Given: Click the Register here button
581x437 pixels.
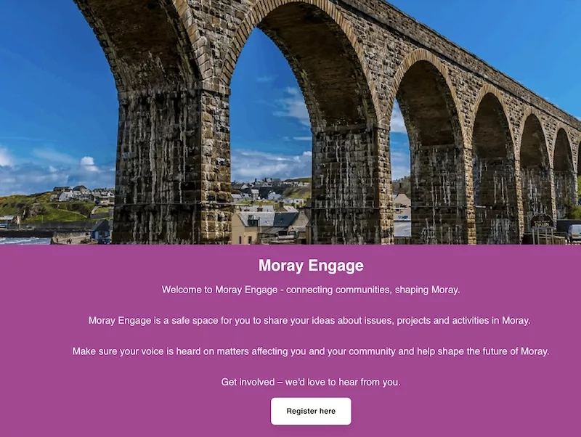Looking at the screenshot, I should 311,411.
